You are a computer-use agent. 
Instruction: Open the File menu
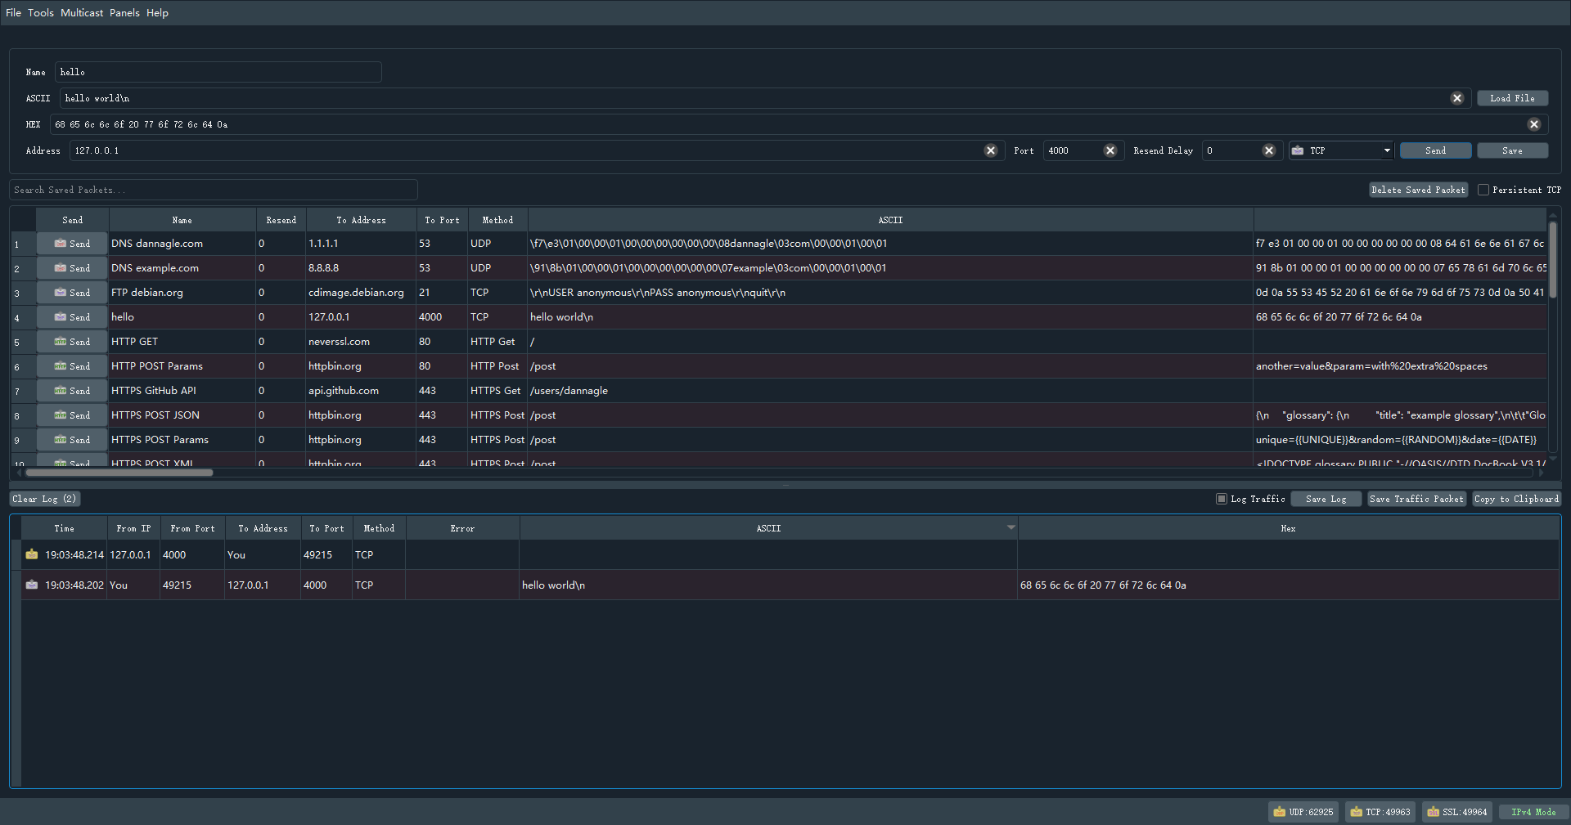coord(13,13)
